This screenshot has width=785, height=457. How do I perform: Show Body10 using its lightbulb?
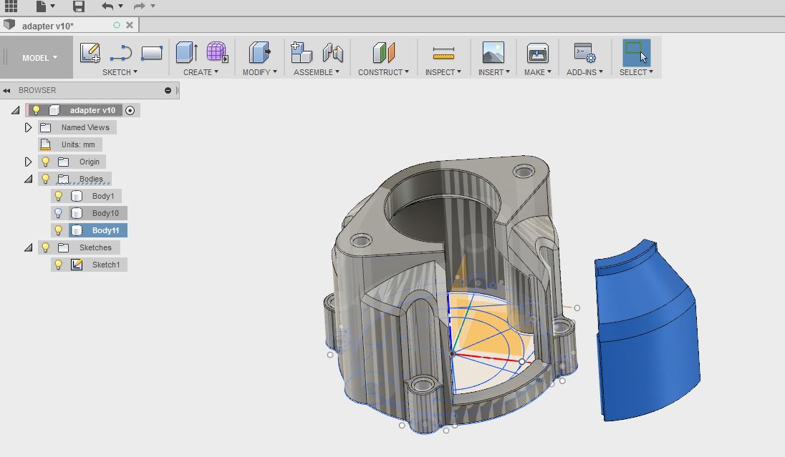tap(59, 213)
